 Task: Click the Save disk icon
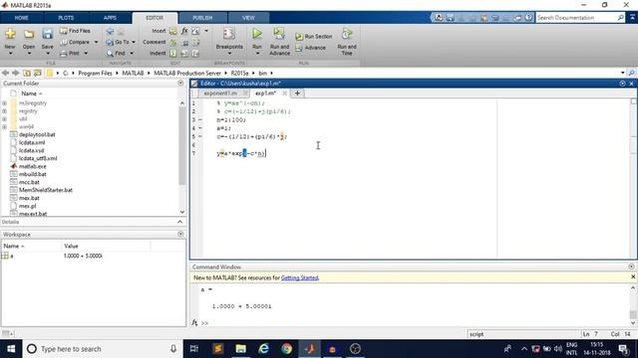pos(47,34)
